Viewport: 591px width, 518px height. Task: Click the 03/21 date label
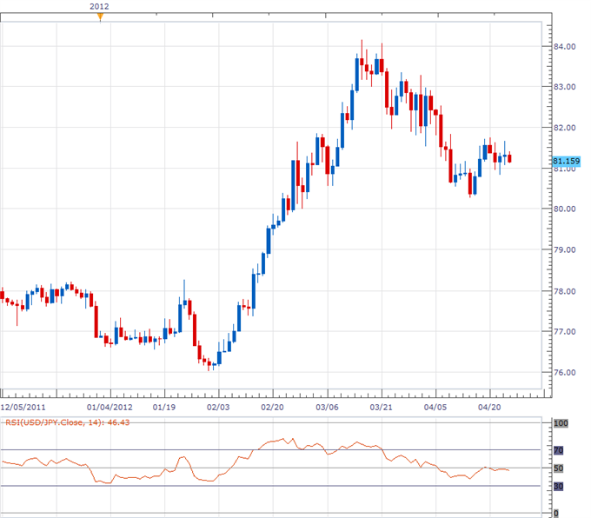(381, 407)
